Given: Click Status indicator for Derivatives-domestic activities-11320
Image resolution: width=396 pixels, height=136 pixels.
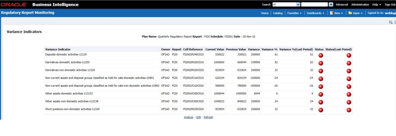Looking at the screenshot, I should tap(321, 63).
